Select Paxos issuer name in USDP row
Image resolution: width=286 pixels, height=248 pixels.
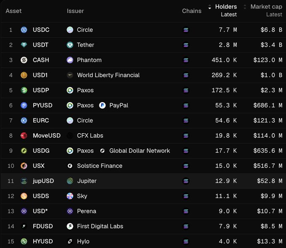[x=85, y=90]
